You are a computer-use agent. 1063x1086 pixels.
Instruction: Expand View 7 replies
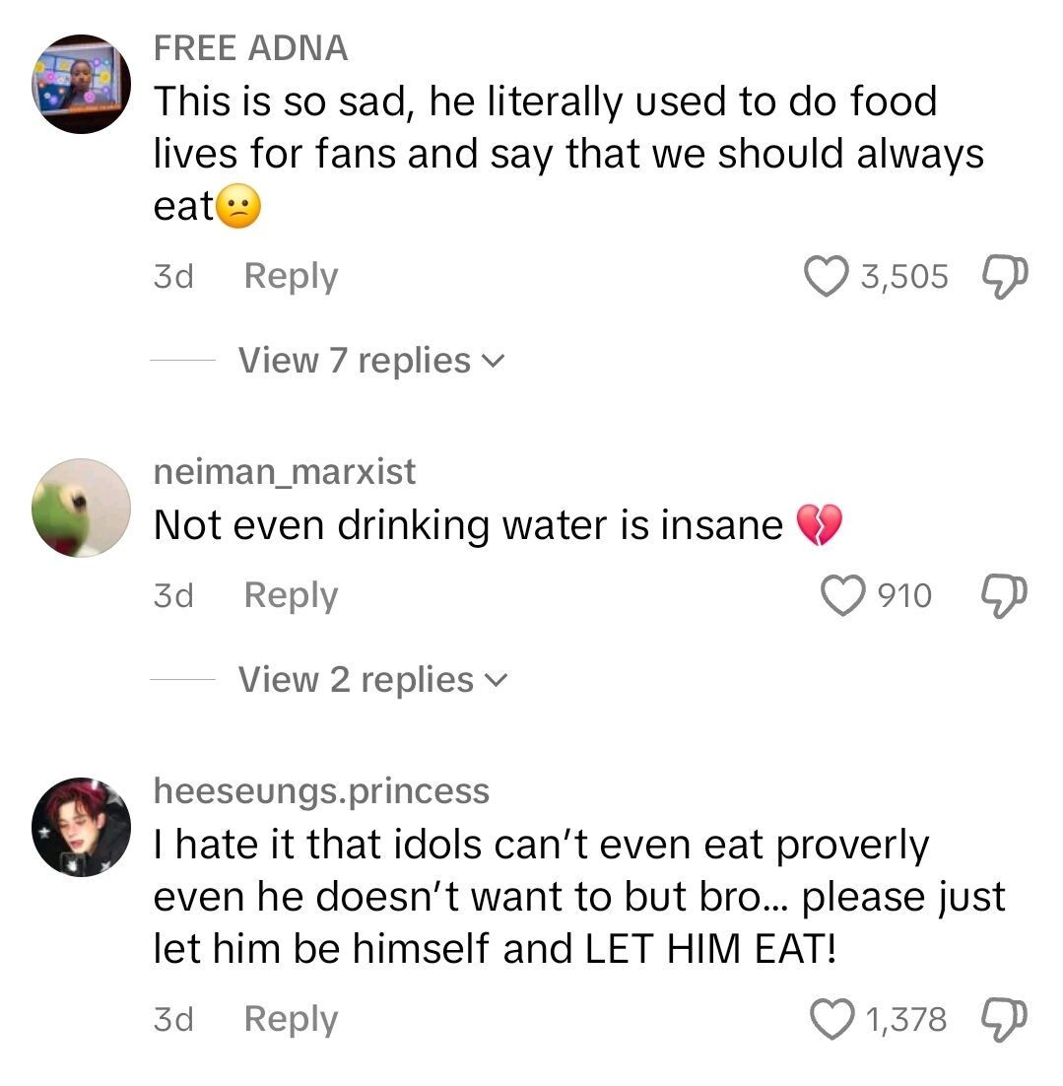pyautogui.click(x=369, y=361)
